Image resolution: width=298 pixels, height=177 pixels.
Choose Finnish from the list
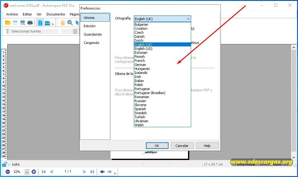point(162,57)
